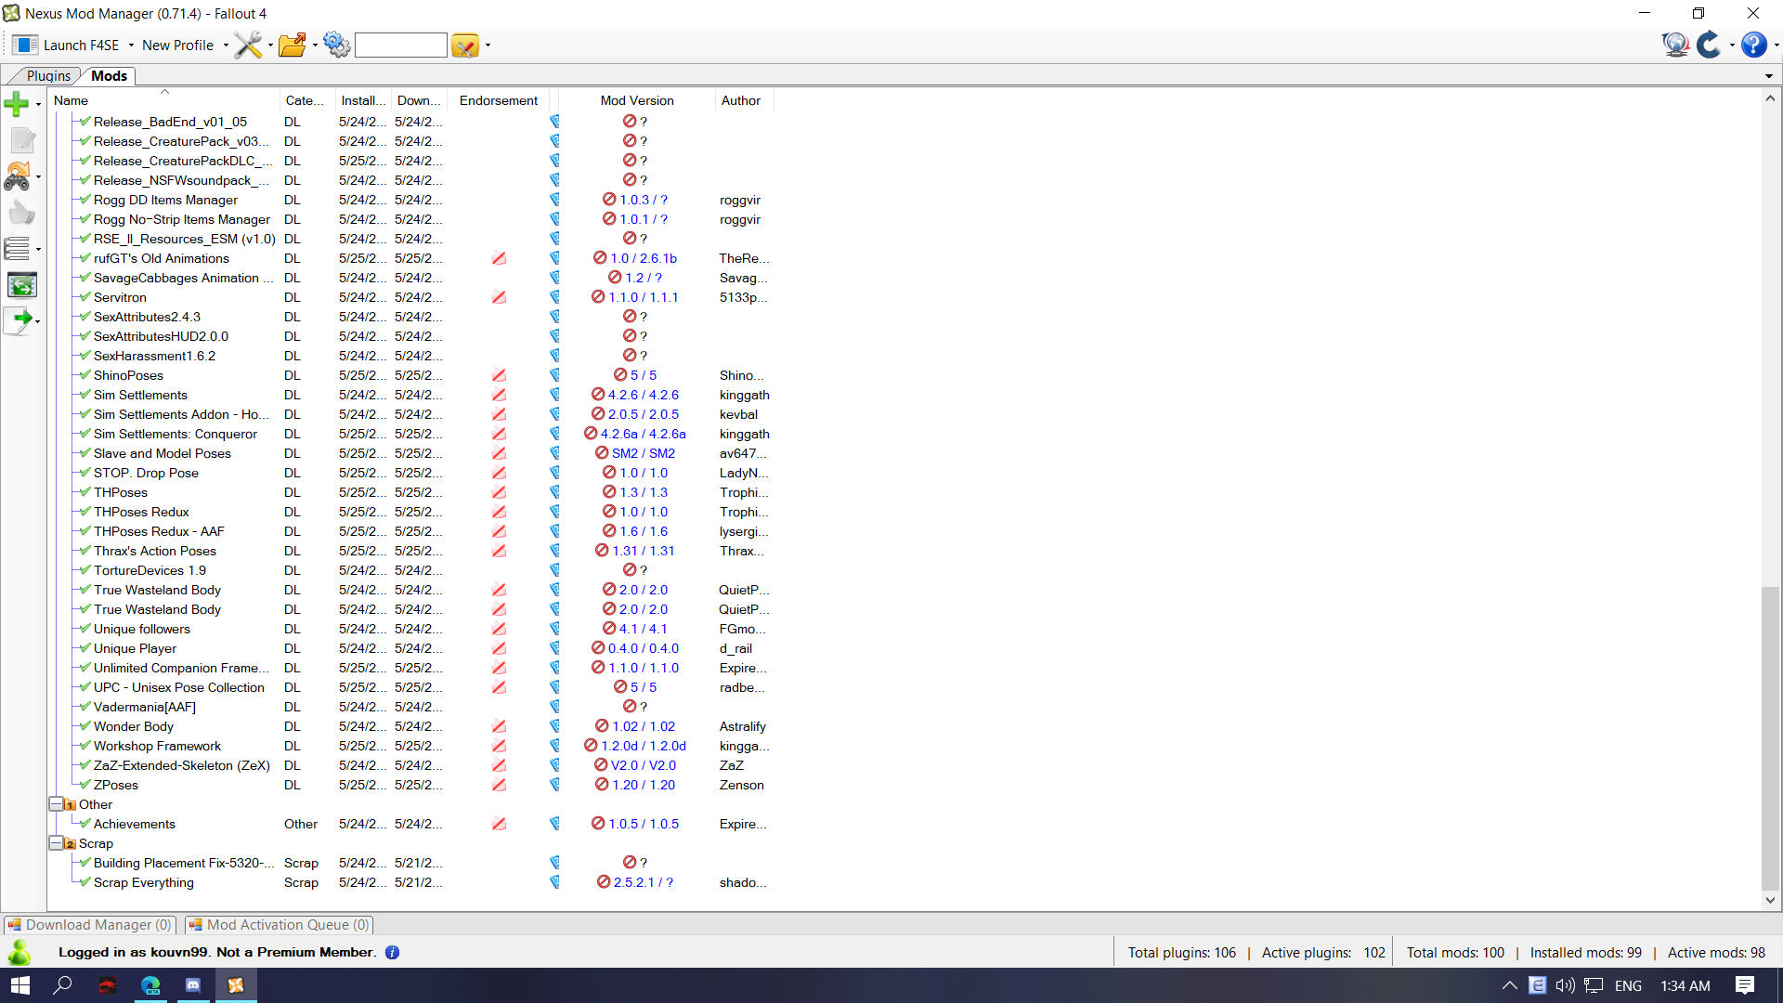Open dropdown arrow next to help icon

[1776, 46]
